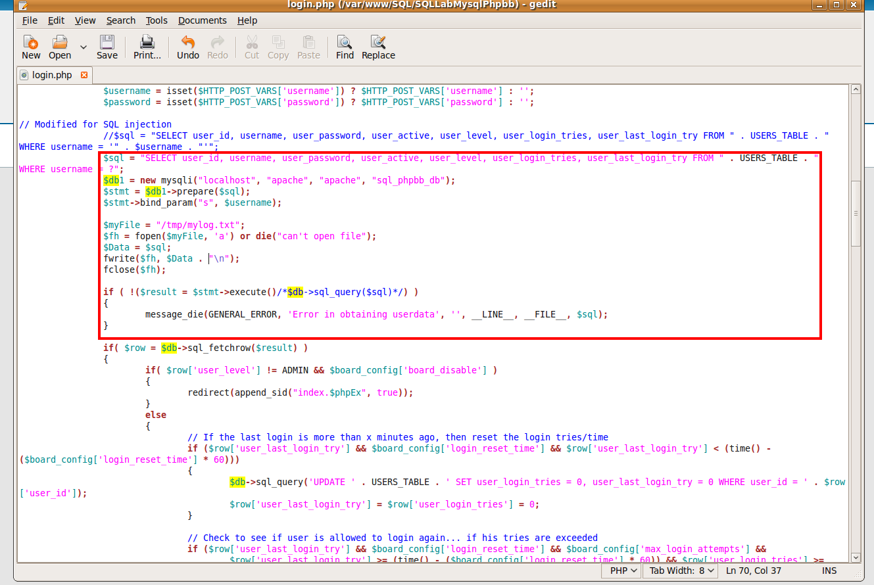Close the login.php tab with orange X
Screen dimensions: 874x585
[x=84, y=75]
